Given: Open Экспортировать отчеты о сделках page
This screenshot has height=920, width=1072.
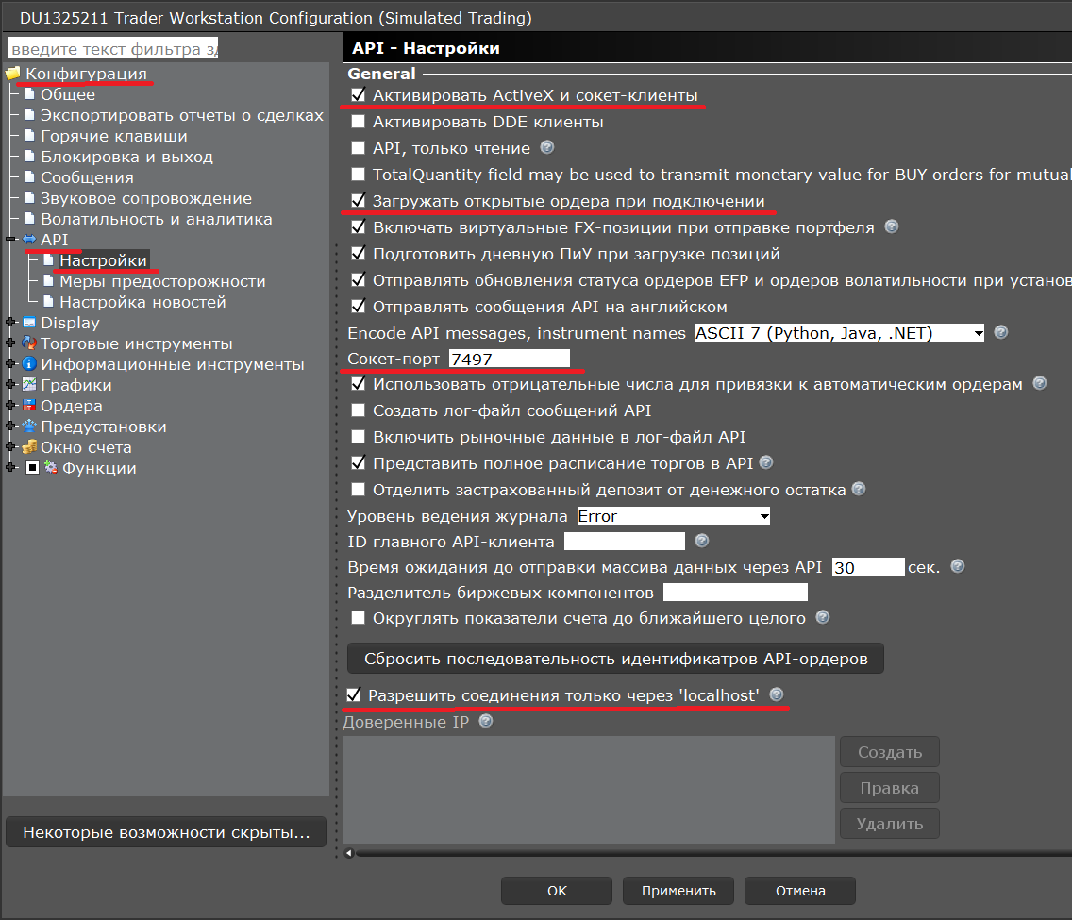Looking at the screenshot, I should (x=182, y=115).
